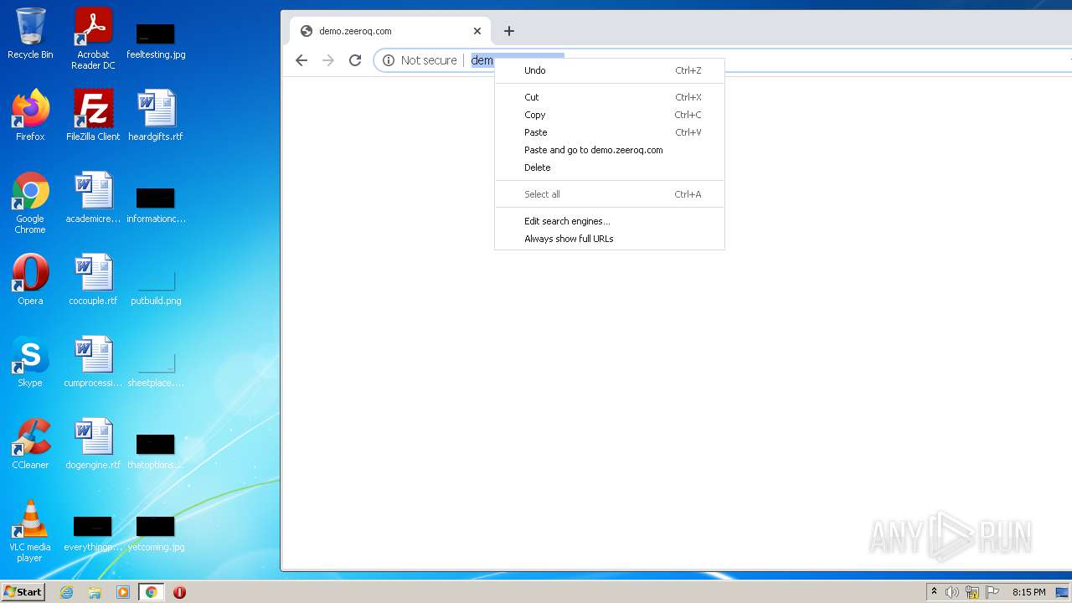This screenshot has width=1072, height=603.
Task: Launch CCleaner desktop shortcut
Action: 30,444
